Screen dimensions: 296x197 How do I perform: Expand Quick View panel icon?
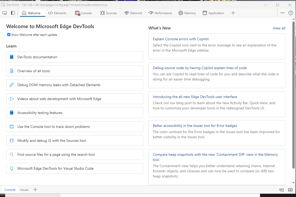[290, 190]
